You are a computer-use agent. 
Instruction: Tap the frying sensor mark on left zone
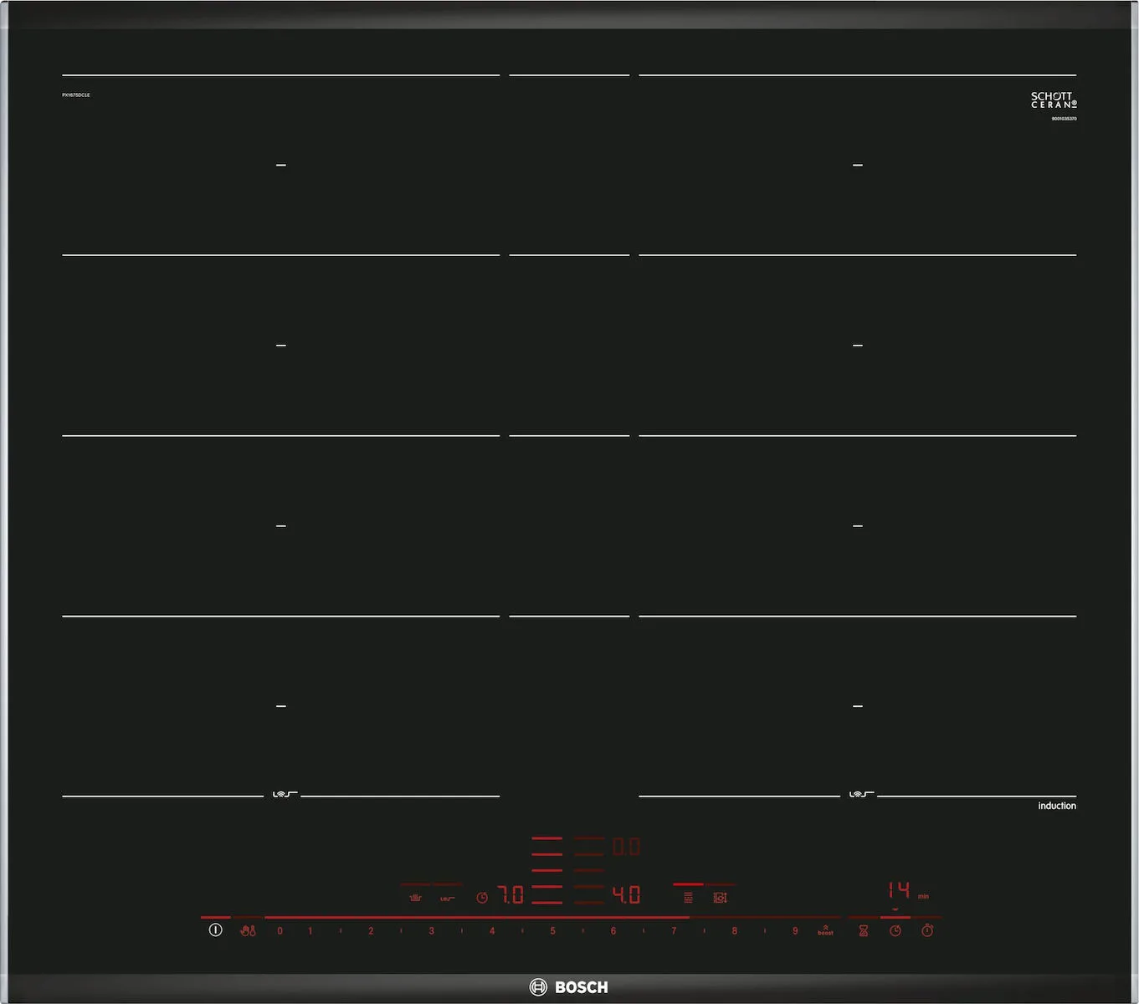[x=285, y=794]
